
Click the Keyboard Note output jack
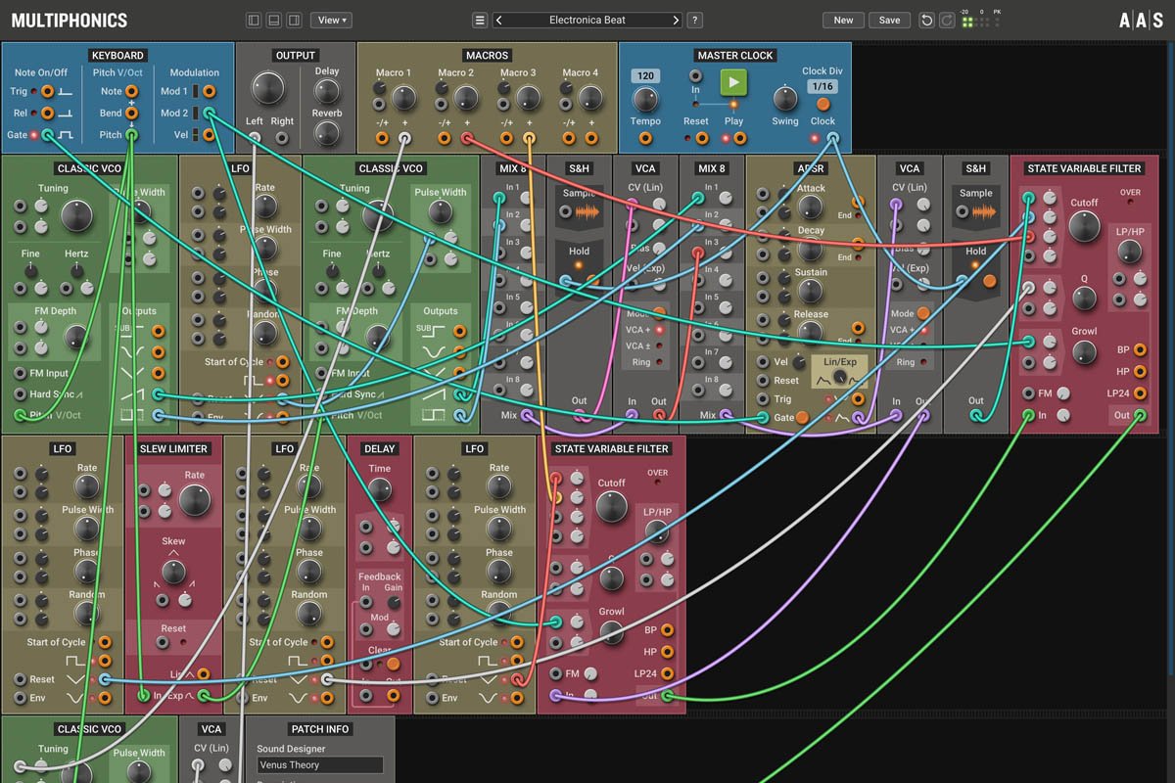pyautogui.click(x=130, y=91)
